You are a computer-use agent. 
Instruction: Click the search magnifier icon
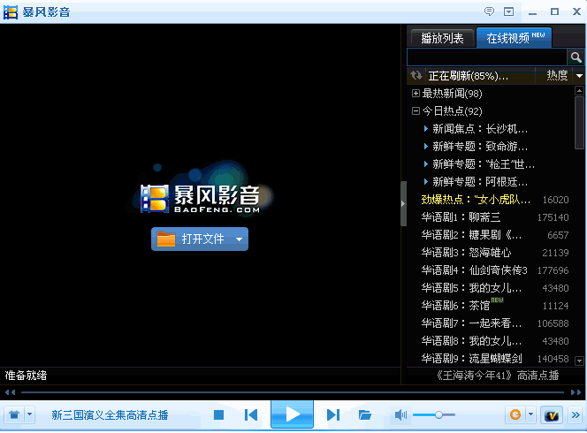(576, 57)
